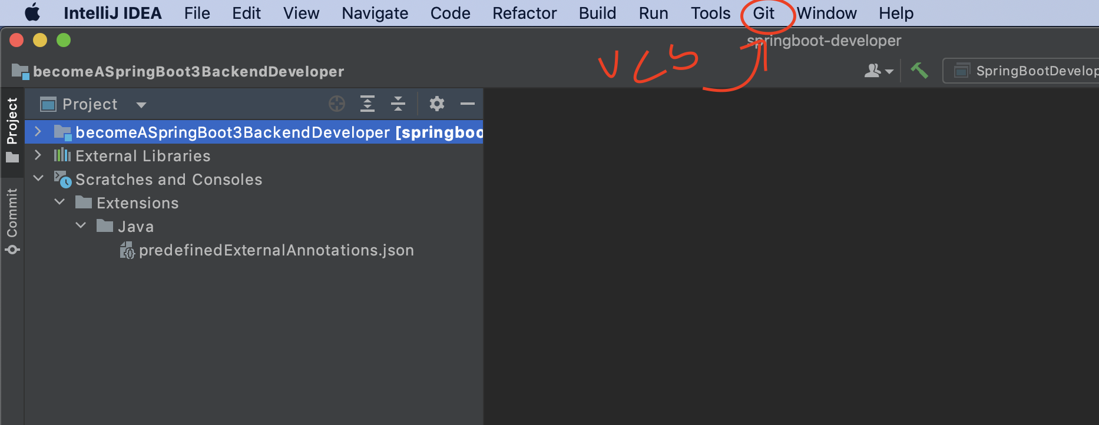Collapse the Extensions folder
Screen dimensions: 1099x425
60,202
